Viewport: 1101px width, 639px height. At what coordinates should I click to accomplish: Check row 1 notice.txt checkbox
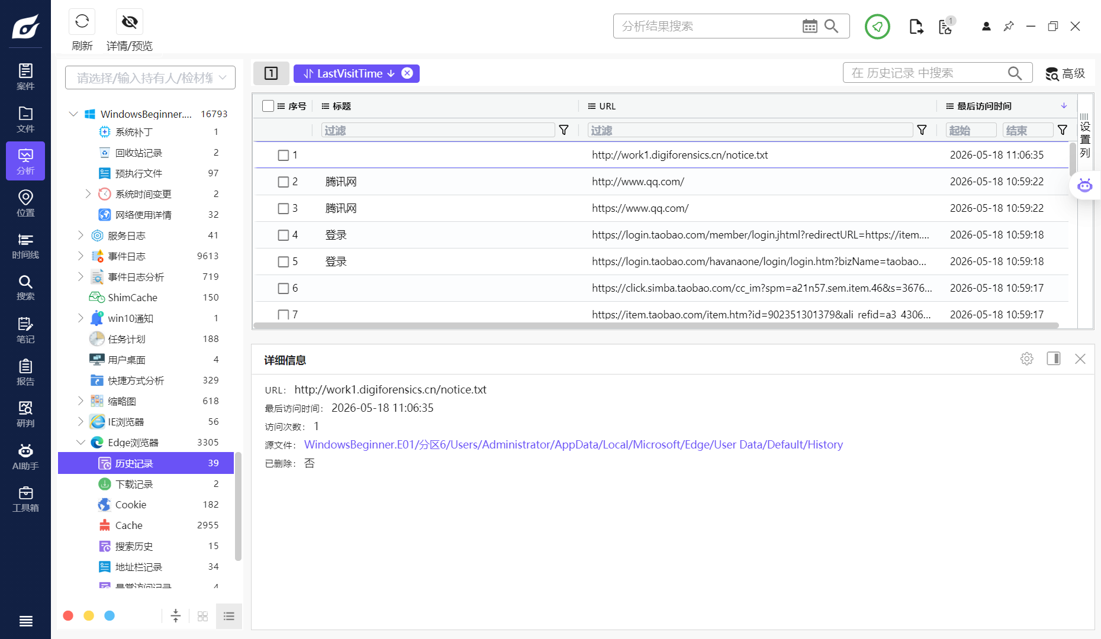284,155
